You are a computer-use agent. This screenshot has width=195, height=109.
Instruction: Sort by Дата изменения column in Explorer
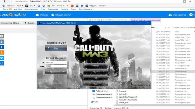163,31
